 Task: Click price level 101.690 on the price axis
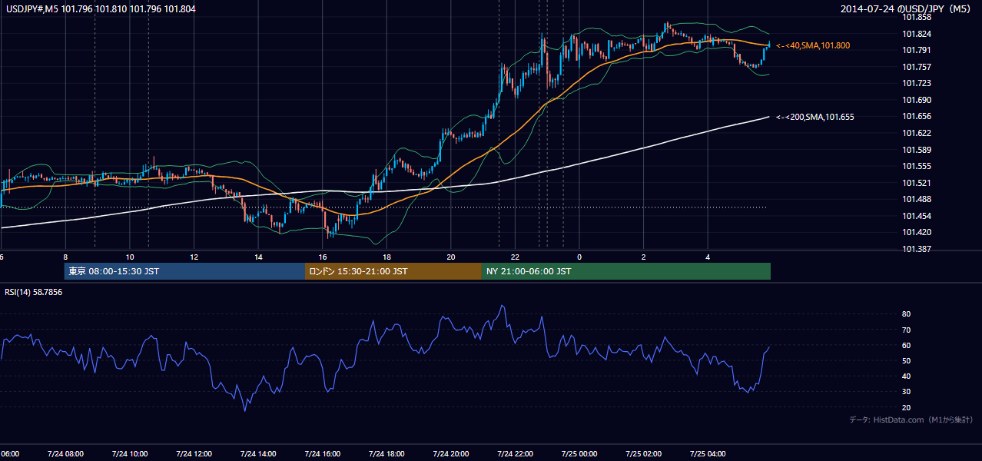(917, 100)
